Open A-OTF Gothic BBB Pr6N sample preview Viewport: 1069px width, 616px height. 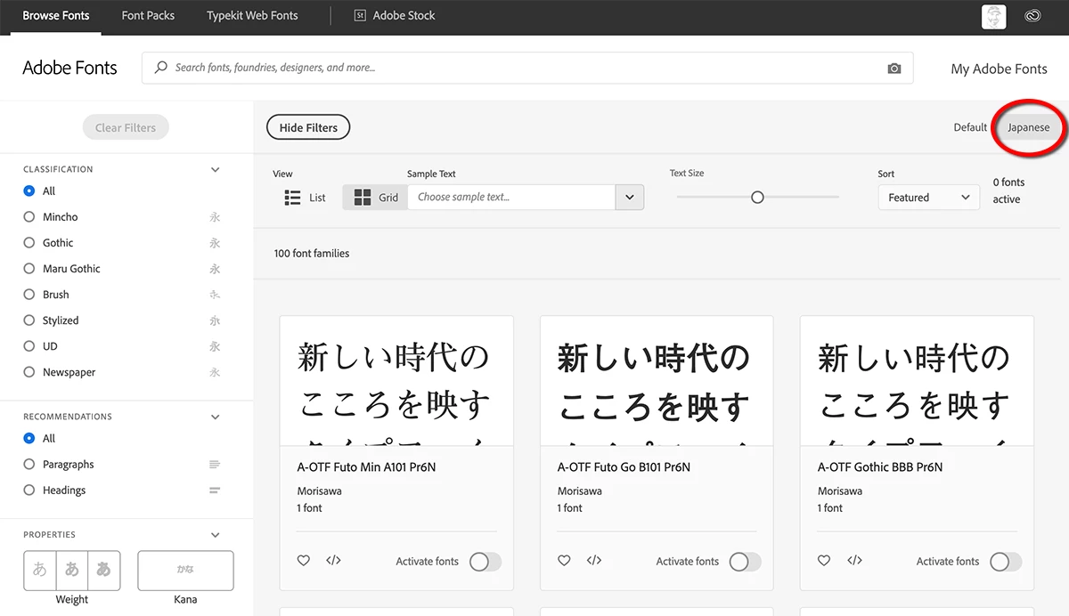click(x=917, y=381)
